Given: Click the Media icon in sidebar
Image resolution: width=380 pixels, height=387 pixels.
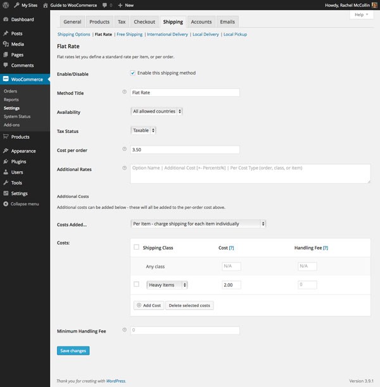Looking at the screenshot, I should point(6,44).
